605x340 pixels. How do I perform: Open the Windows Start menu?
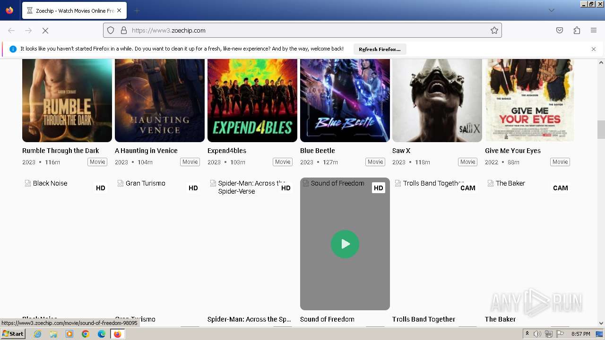click(x=13, y=334)
